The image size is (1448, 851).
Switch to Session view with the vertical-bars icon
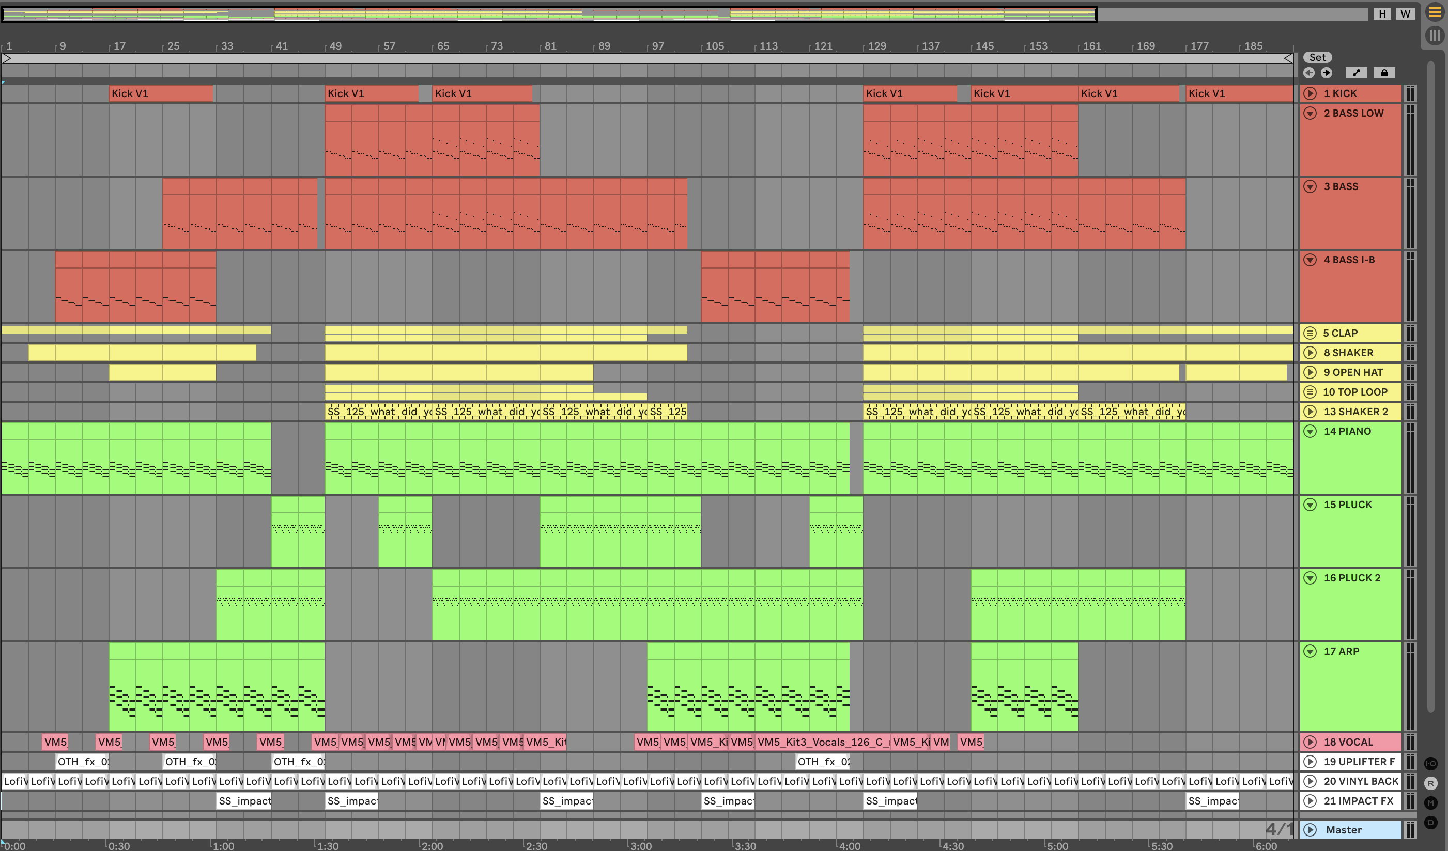pos(1434,36)
